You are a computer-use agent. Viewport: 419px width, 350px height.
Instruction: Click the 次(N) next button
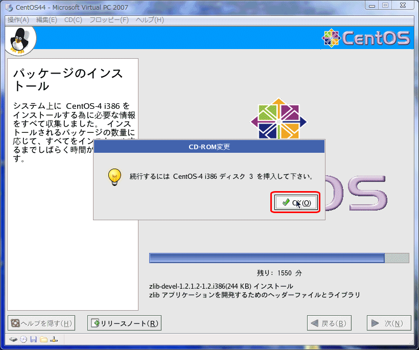pos(389,323)
